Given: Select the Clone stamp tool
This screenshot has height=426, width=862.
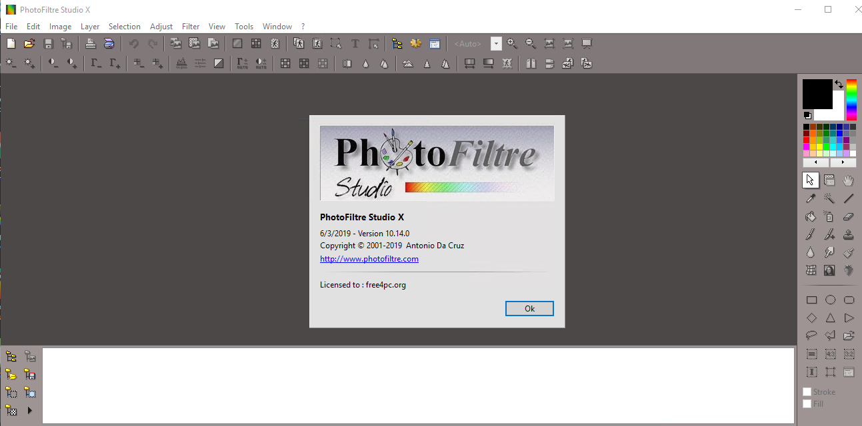Looking at the screenshot, I should coord(849,234).
